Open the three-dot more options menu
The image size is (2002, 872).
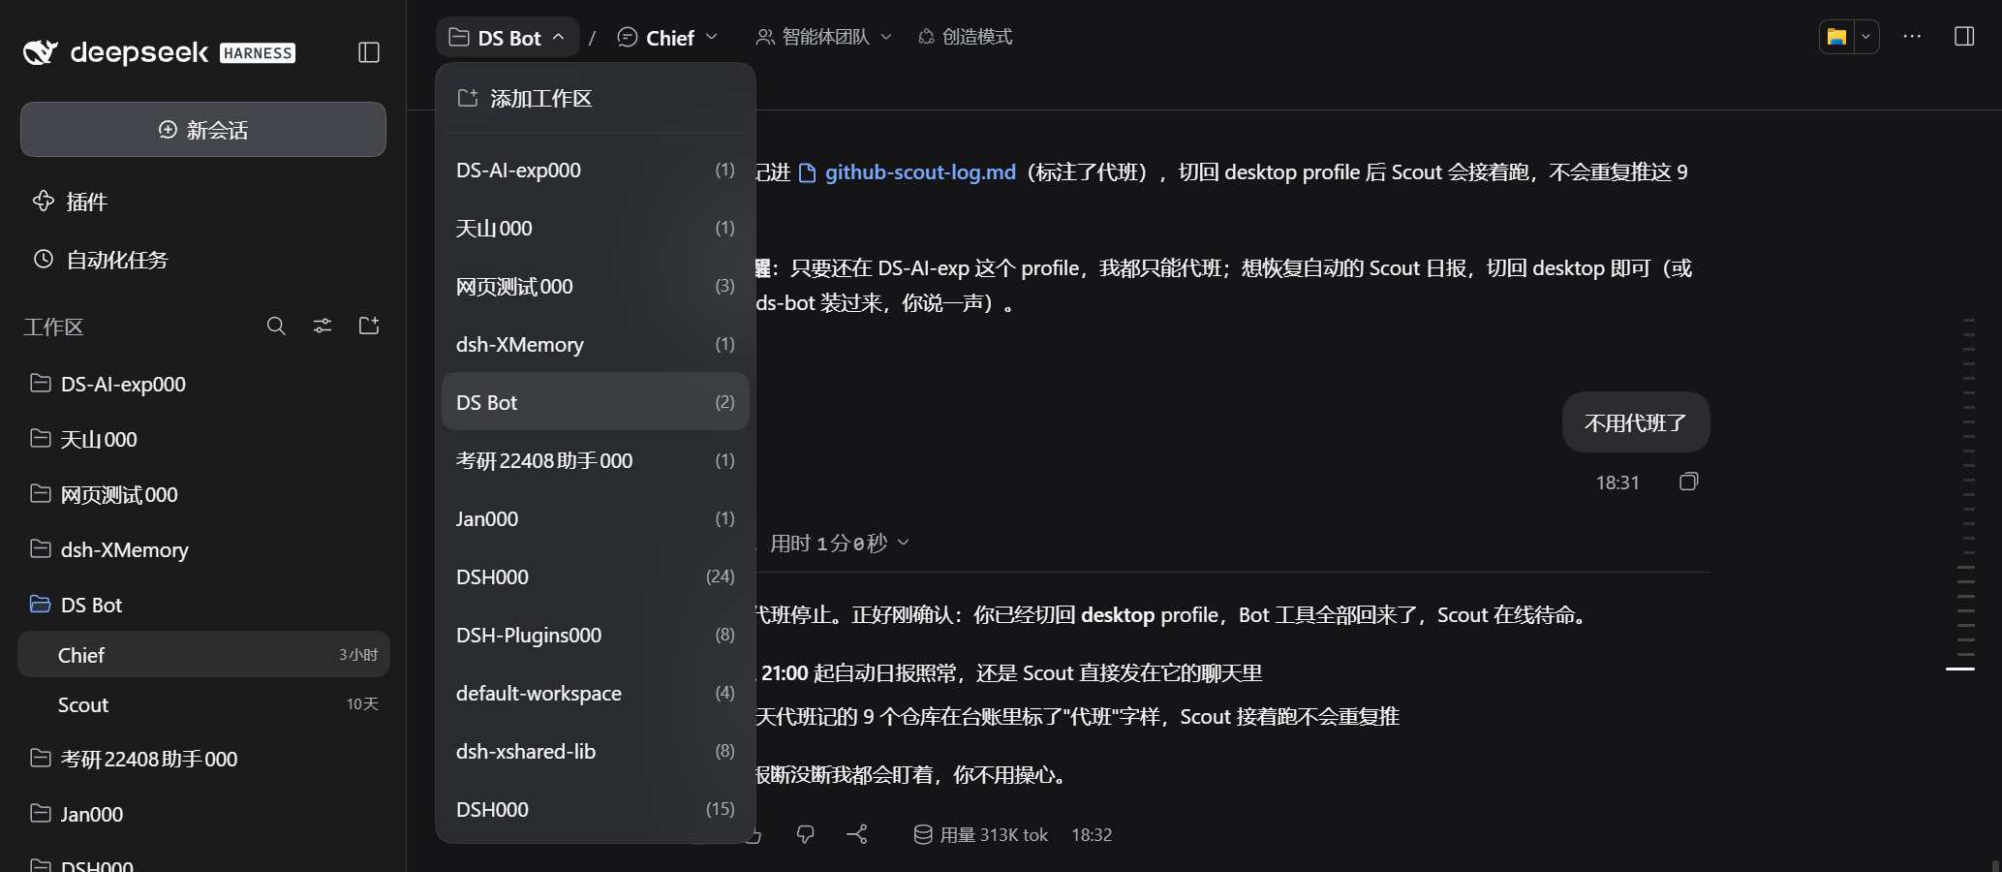click(1912, 37)
